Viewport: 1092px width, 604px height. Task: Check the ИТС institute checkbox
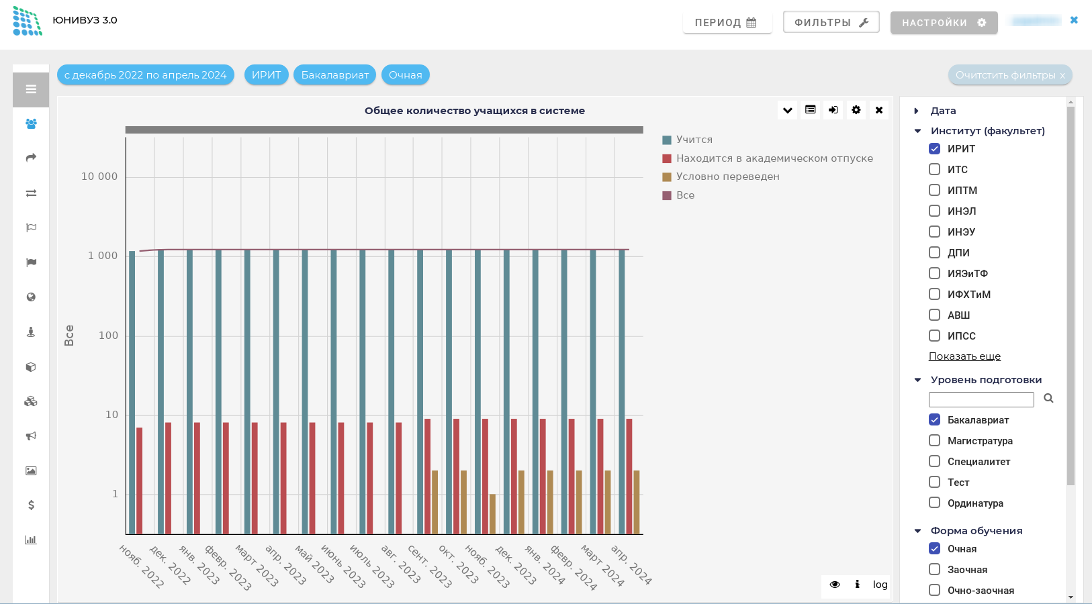click(x=934, y=170)
